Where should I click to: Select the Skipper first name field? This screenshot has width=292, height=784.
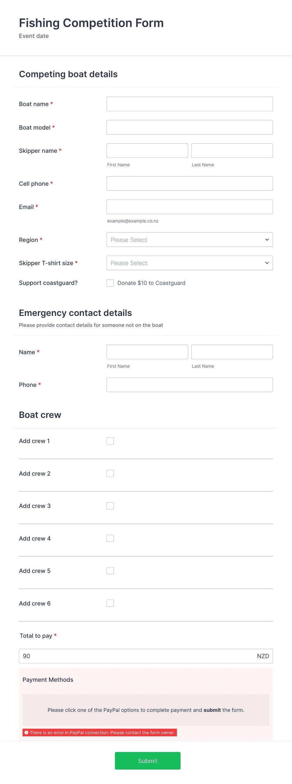[147, 151]
